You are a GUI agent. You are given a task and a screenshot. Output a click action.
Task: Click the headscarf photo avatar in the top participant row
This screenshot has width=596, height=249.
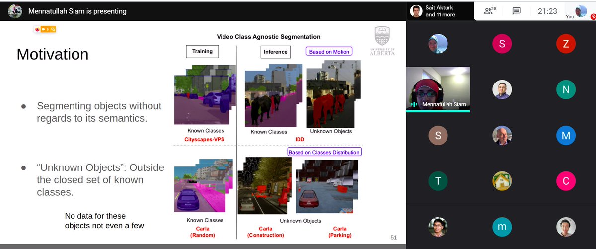coord(438,44)
